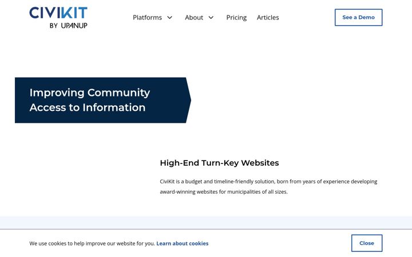412x257 pixels.
Task: Expand the Platforms chevron arrow
Action: [x=170, y=17]
